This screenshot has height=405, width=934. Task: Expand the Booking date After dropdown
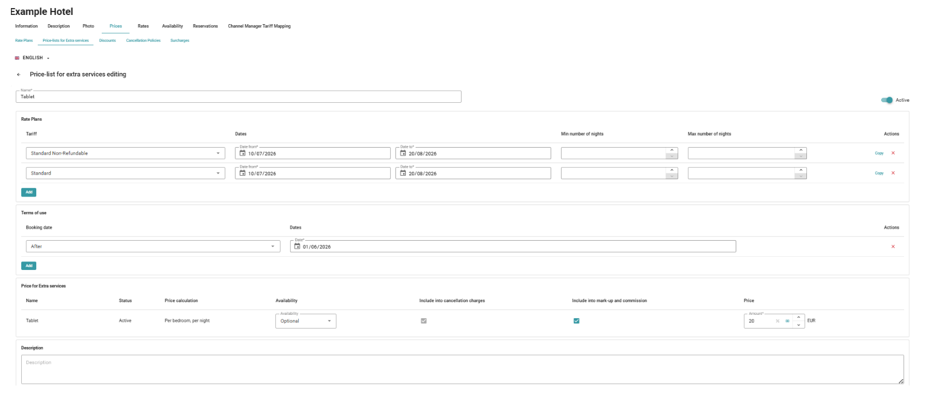click(x=153, y=246)
